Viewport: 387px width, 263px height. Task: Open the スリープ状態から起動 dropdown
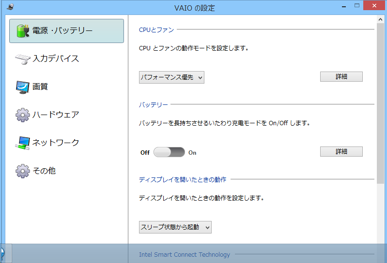coord(175,227)
